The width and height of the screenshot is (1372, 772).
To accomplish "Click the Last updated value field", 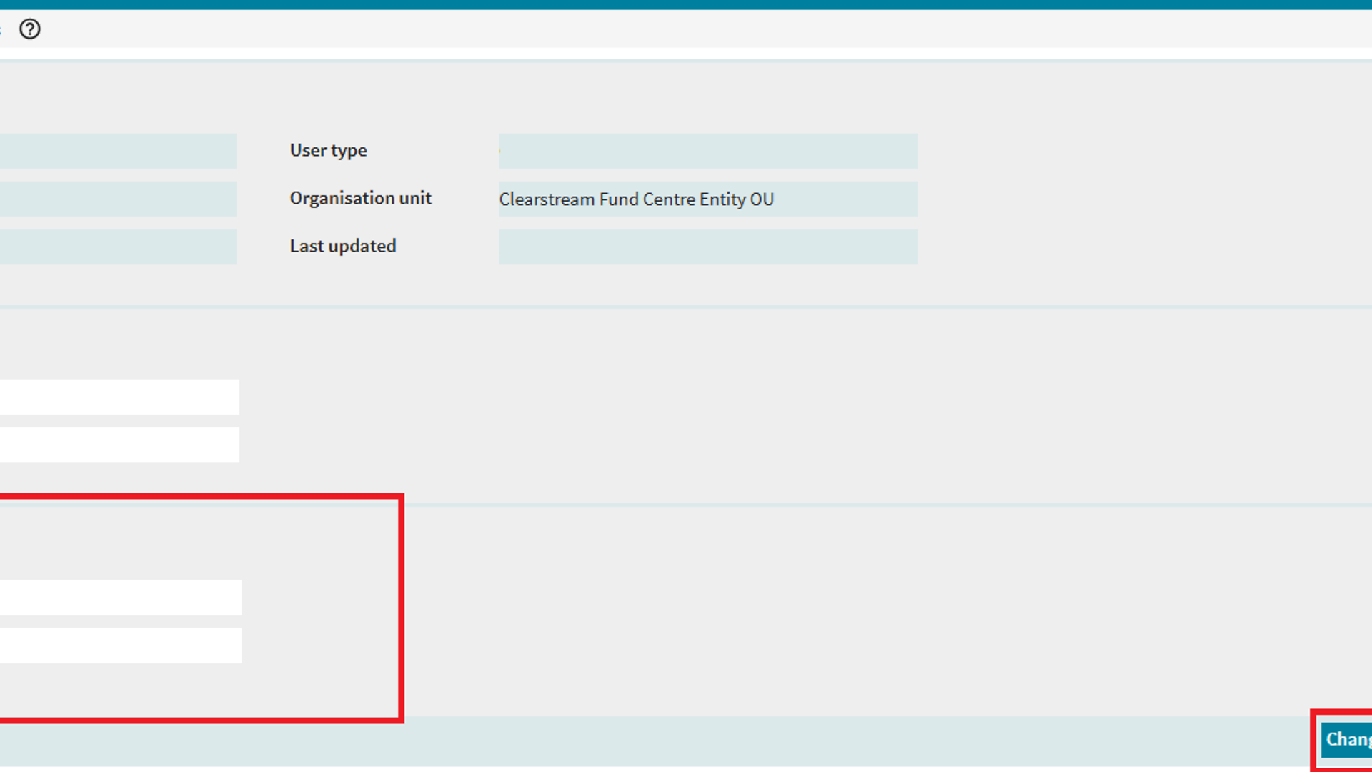I will (707, 247).
